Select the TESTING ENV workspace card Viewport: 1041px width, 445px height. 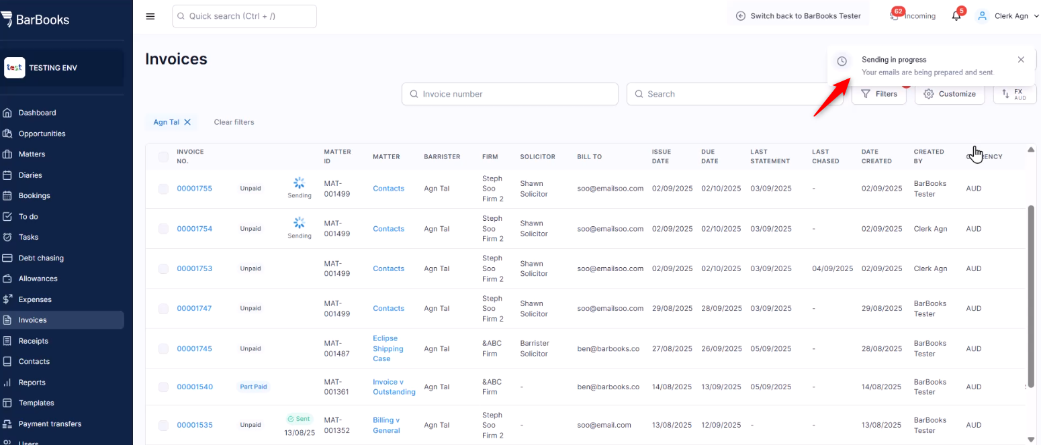tap(62, 68)
